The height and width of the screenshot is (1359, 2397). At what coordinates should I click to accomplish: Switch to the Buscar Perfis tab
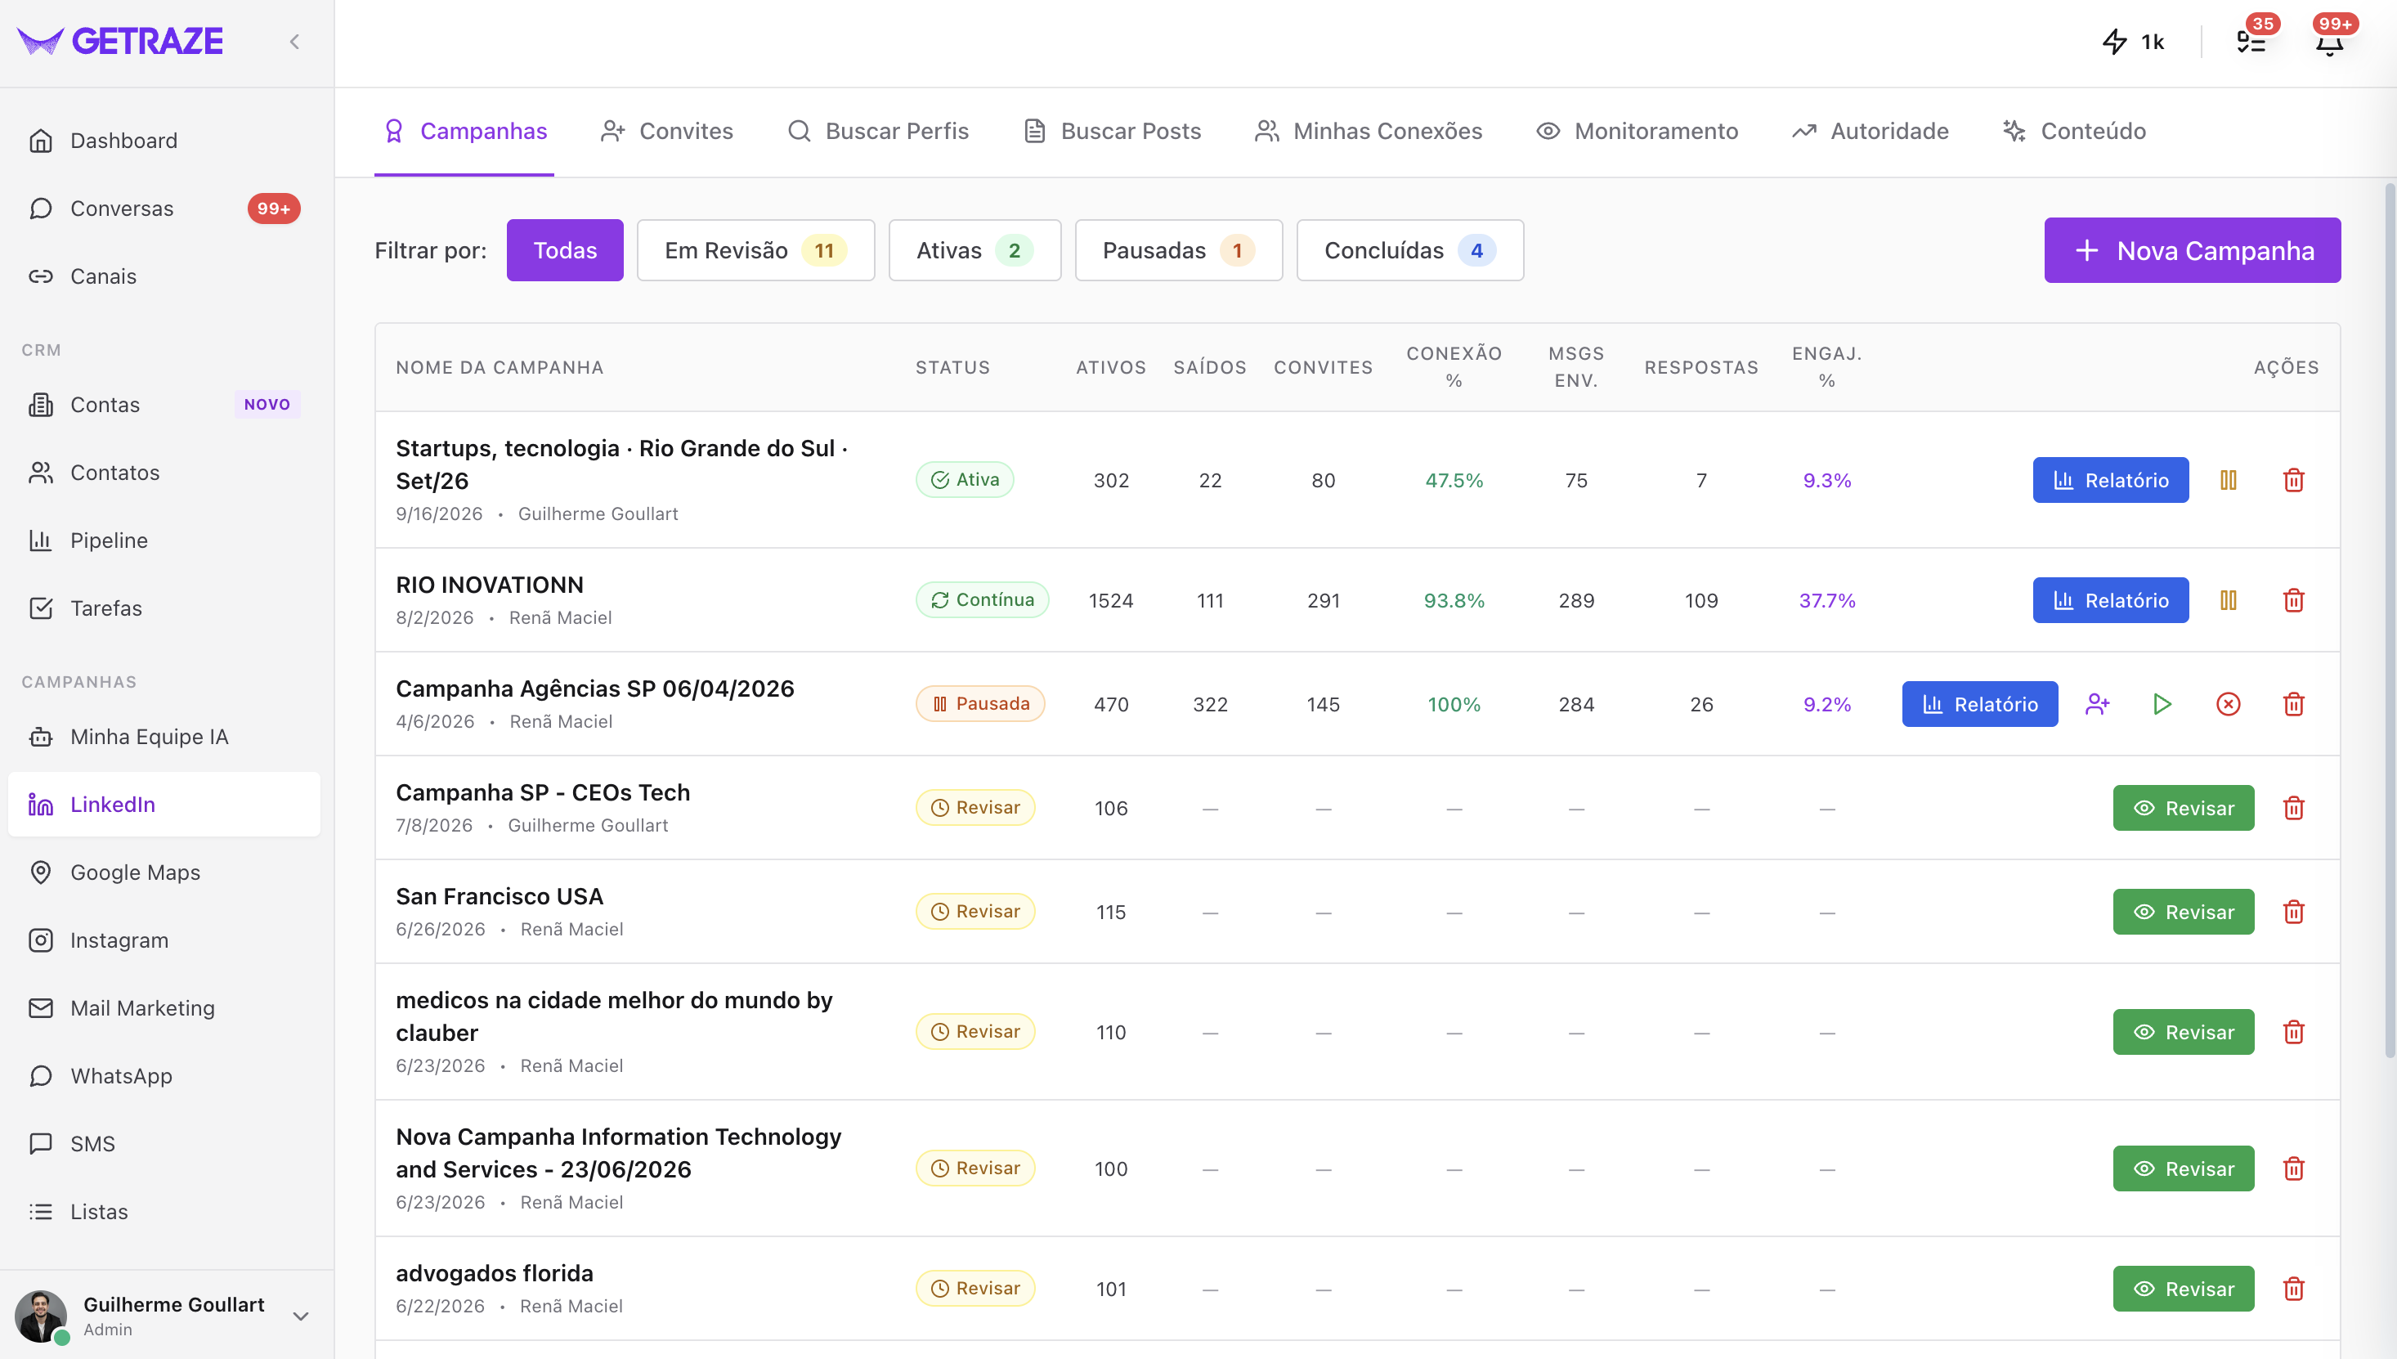(878, 131)
